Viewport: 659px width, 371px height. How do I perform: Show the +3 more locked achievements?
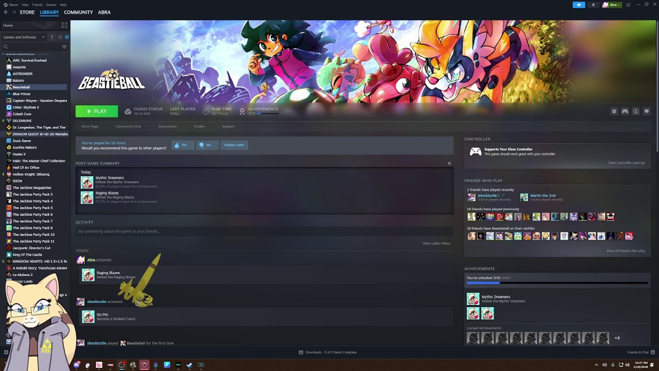617,338
